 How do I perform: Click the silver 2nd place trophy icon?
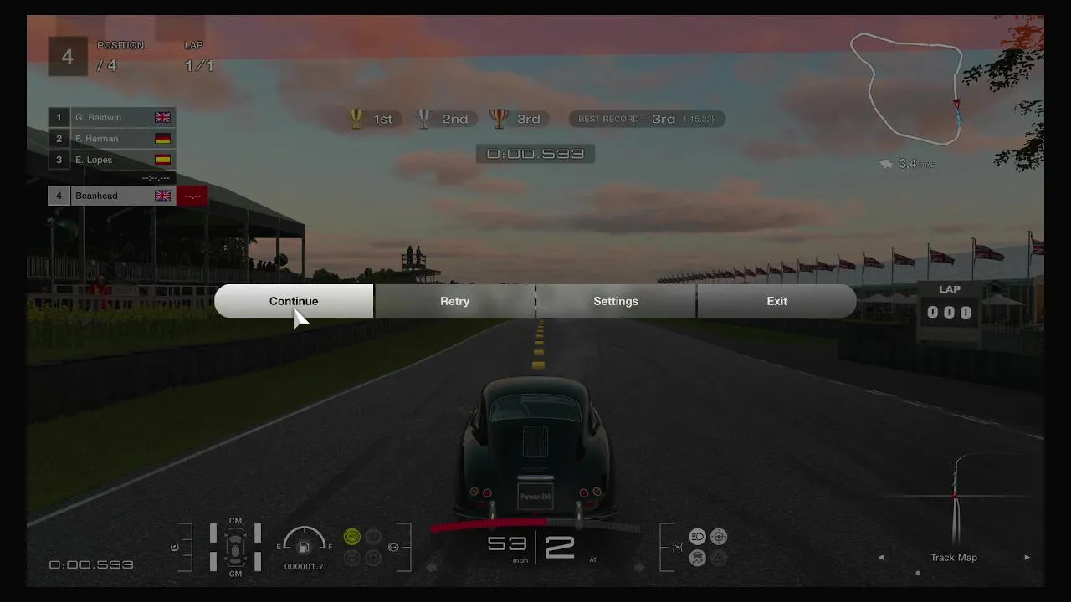pos(424,119)
